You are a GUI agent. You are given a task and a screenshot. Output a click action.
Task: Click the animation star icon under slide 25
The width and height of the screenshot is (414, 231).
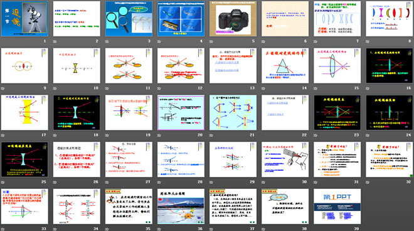(3, 183)
